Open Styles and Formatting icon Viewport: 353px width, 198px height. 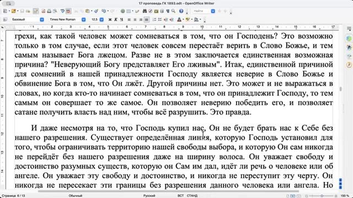point(5,20)
